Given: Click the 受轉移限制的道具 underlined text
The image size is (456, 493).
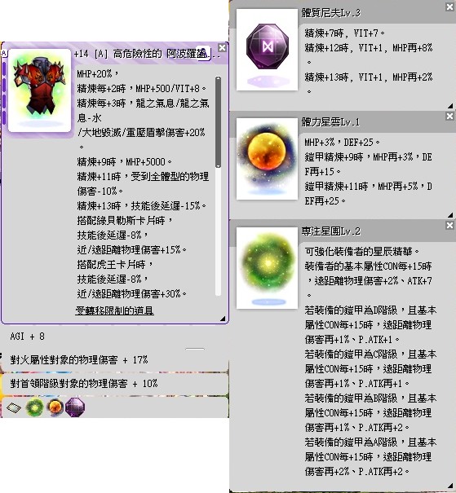Looking at the screenshot, I should pyautogui.click(x=114, y=310).
